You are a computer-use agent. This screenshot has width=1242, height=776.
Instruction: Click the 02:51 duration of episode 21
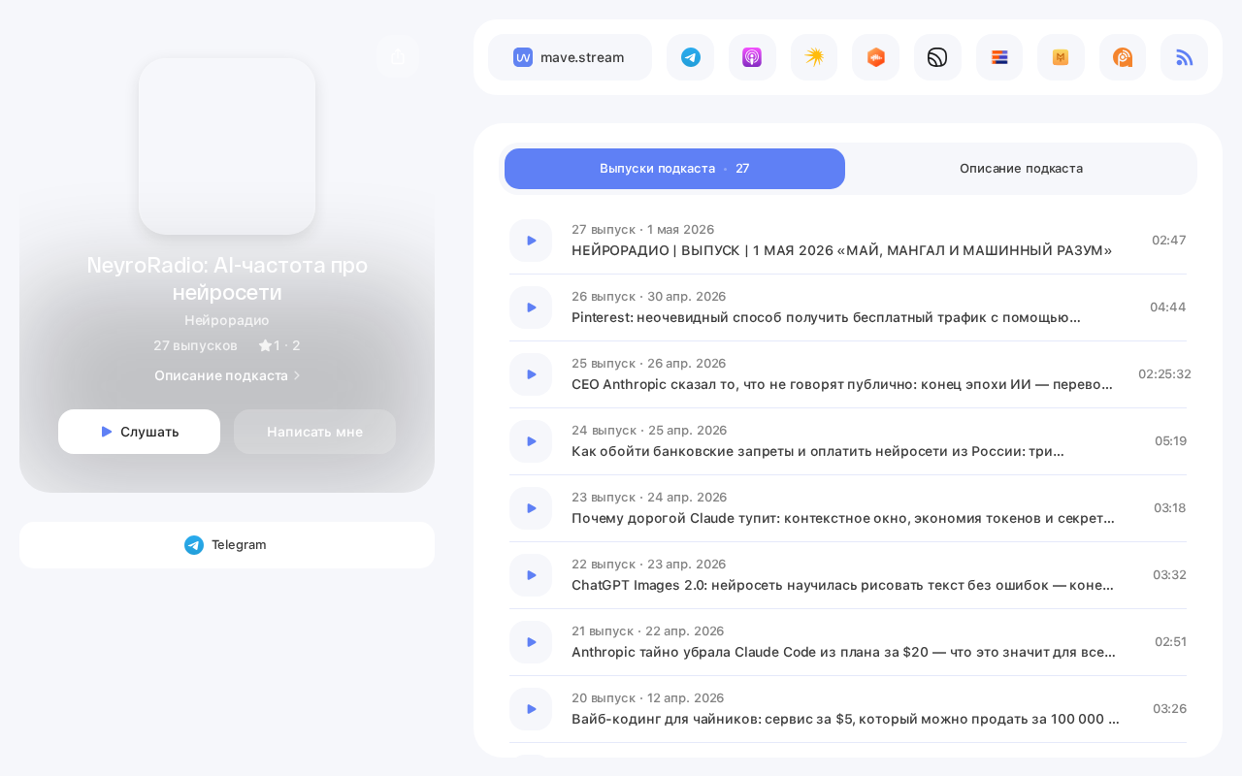tap(1170, 642)
